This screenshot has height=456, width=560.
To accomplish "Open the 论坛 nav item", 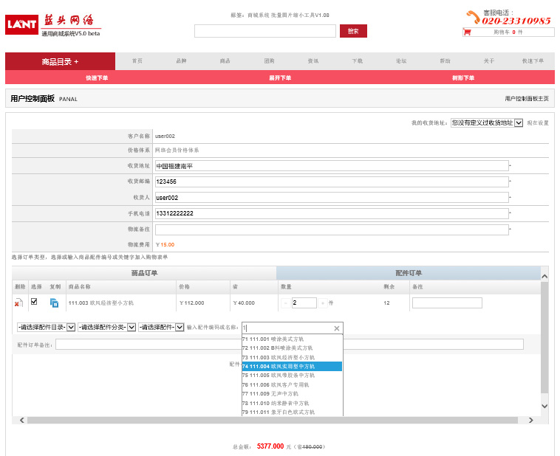I will [x=401, y=61].
